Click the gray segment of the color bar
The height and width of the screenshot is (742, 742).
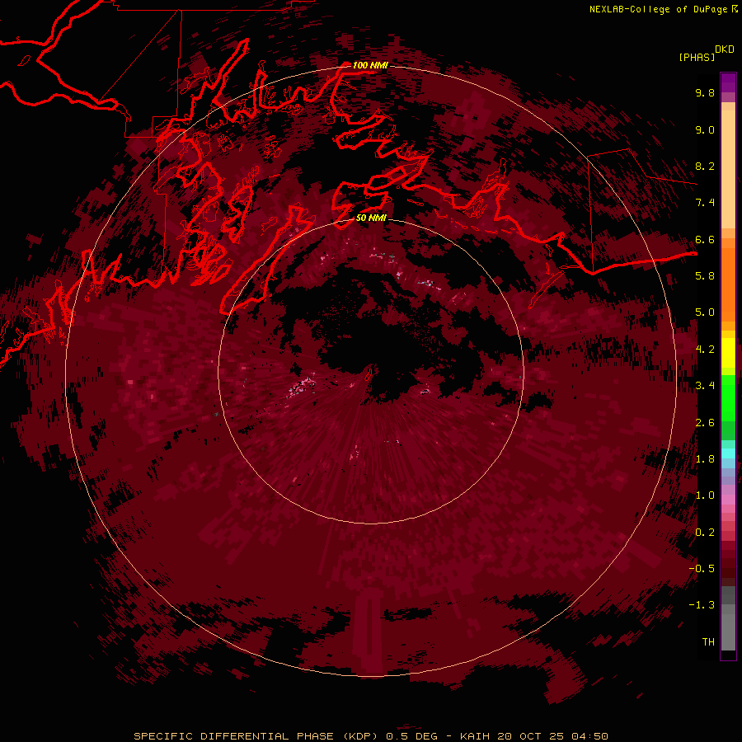point(728,620)
